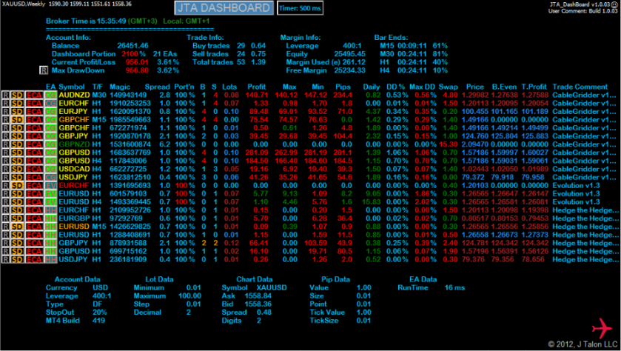Click the HH tag on EURGBP row
Screen dimensions: 621x351
[50, 217]
